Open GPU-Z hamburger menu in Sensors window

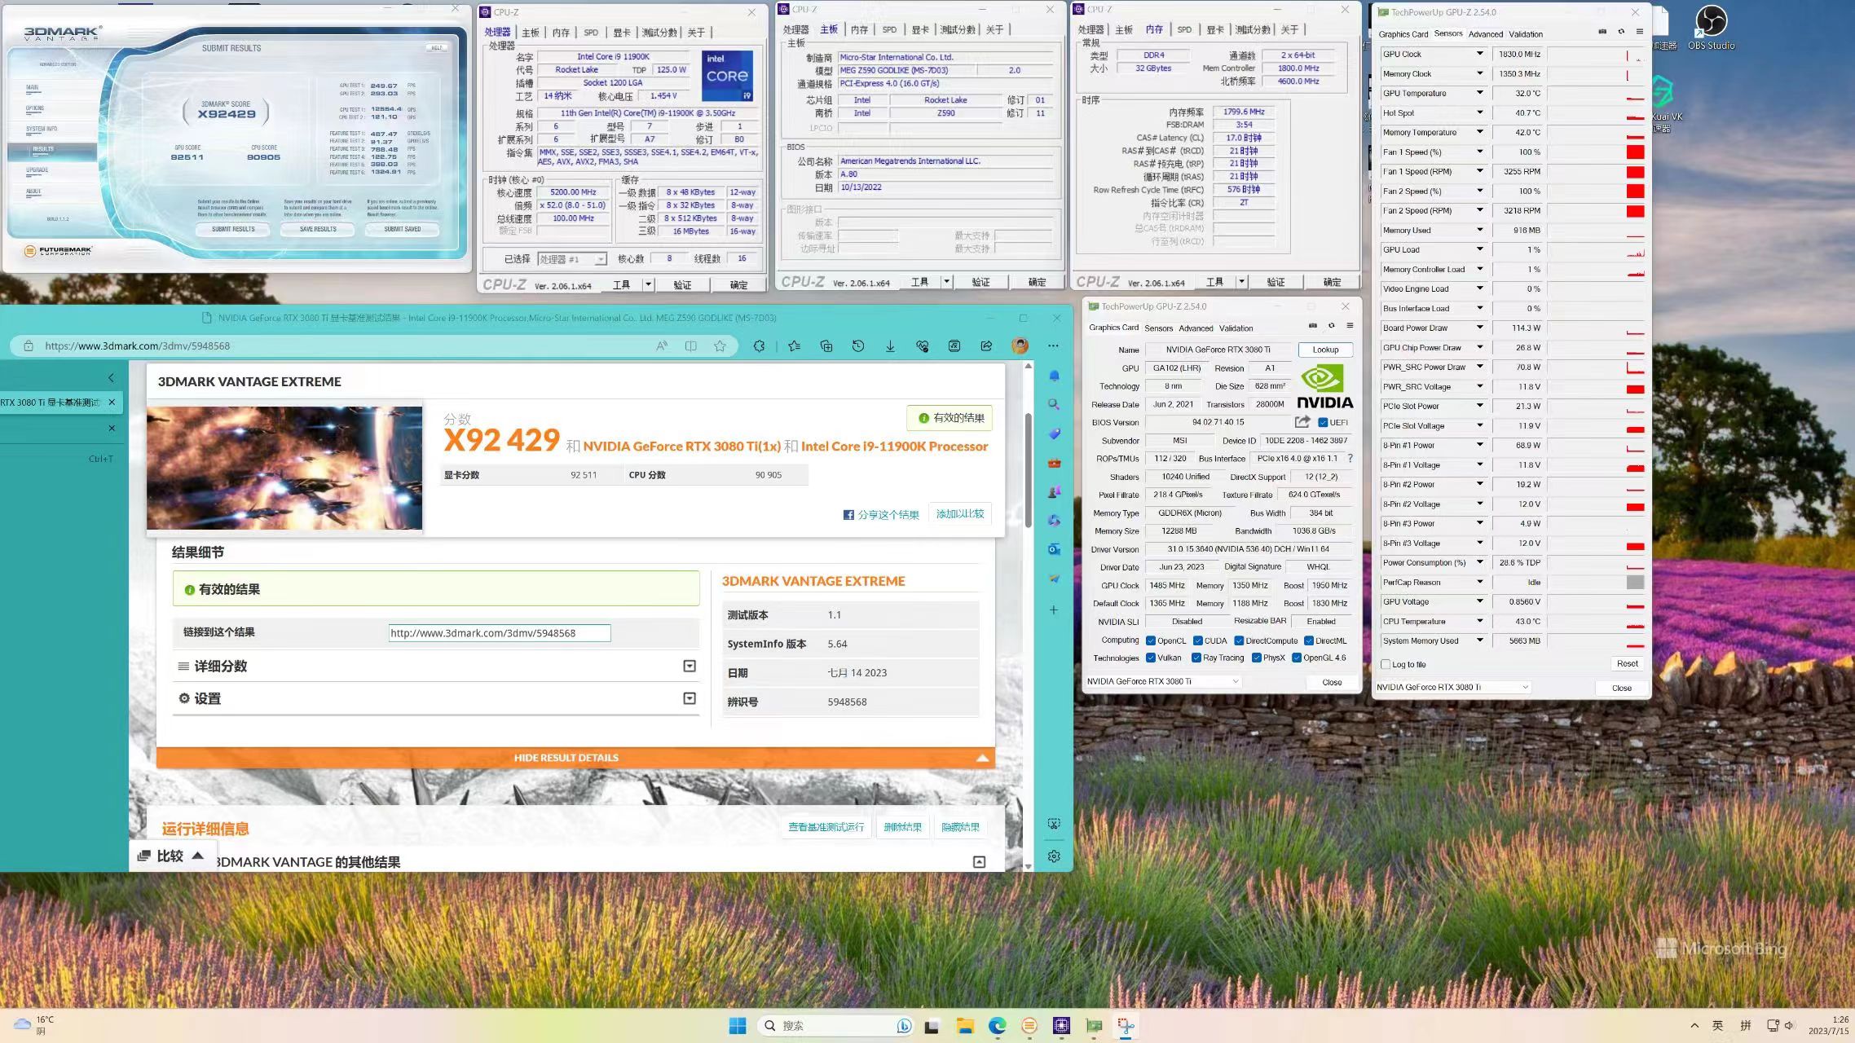[1640, 32]
